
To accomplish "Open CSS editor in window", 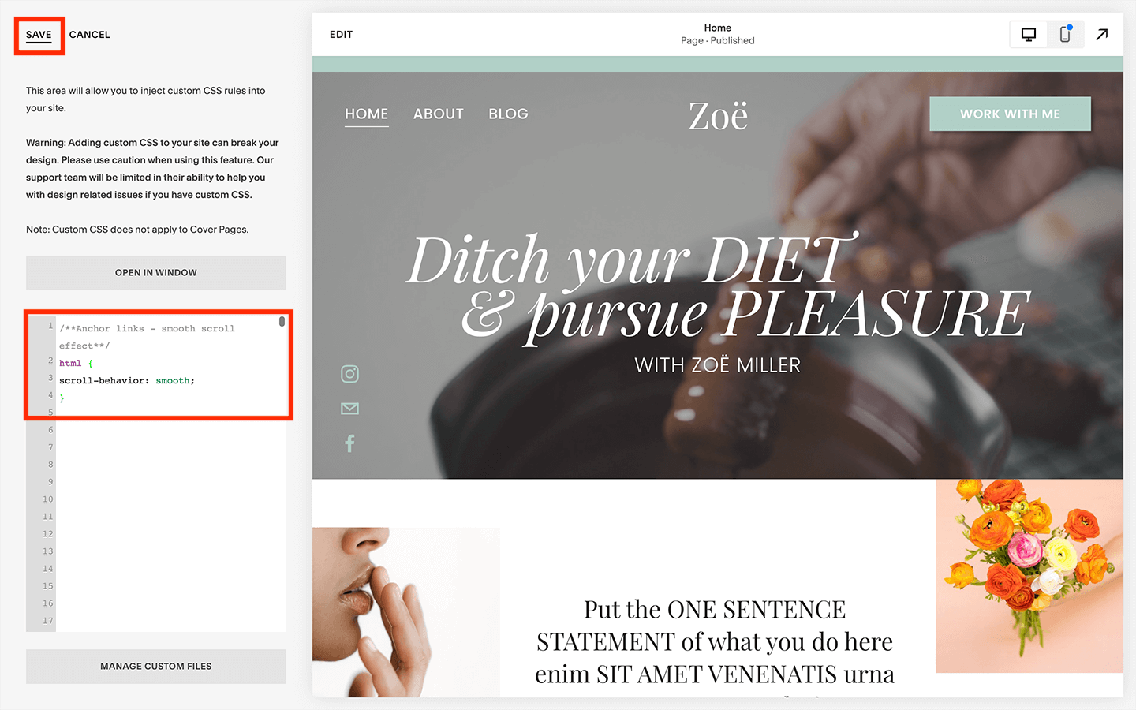I will pos(156,273).
